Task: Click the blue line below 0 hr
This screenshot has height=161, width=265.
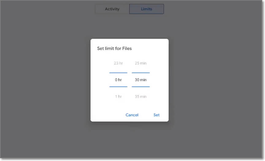Action: click(118, 87)
